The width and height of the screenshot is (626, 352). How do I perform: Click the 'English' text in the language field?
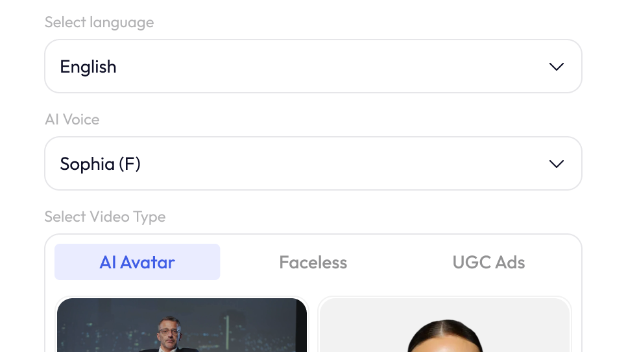click(x=88, y=67)
